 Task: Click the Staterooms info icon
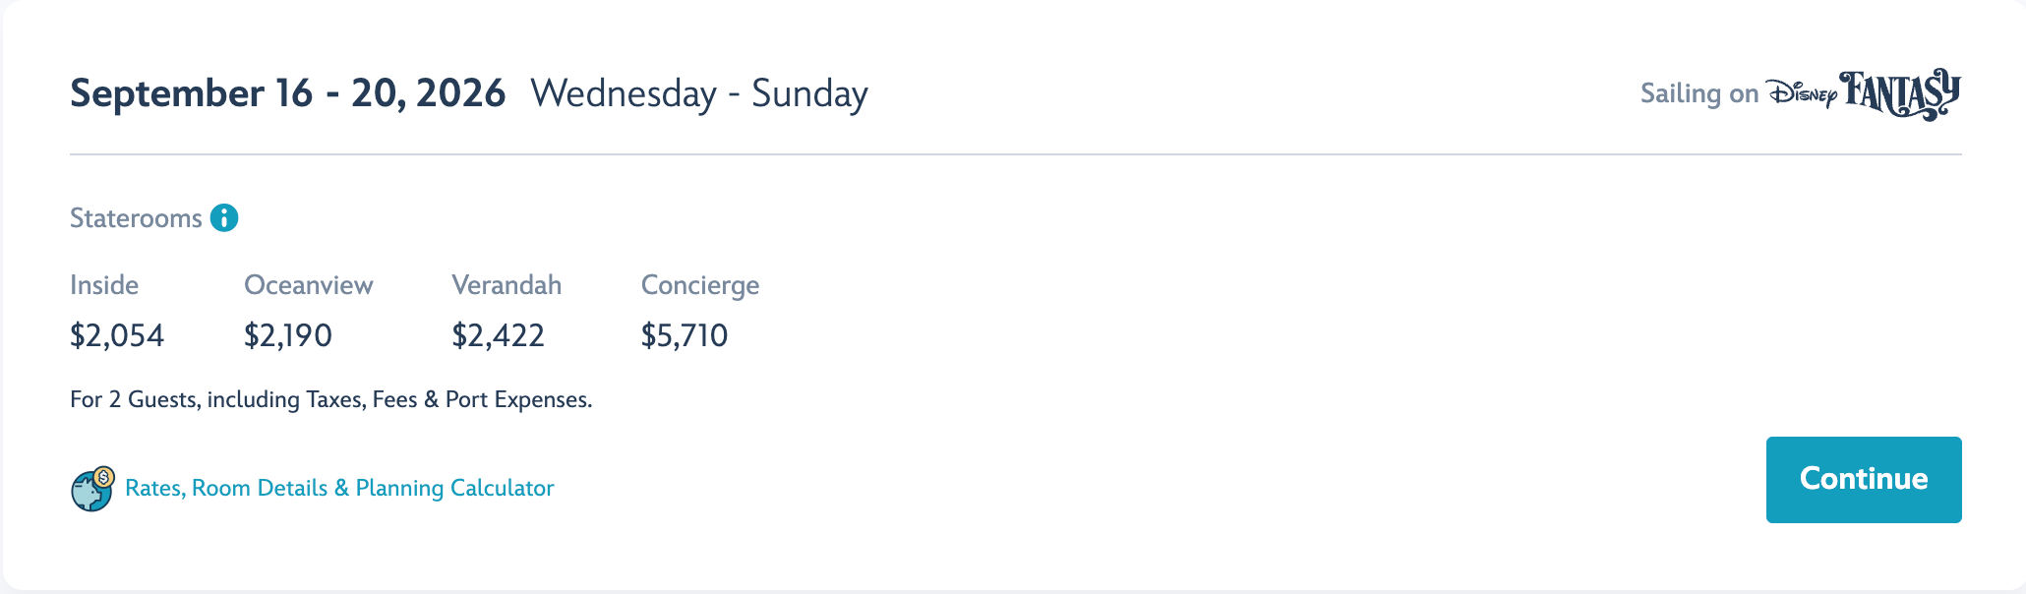224,217
